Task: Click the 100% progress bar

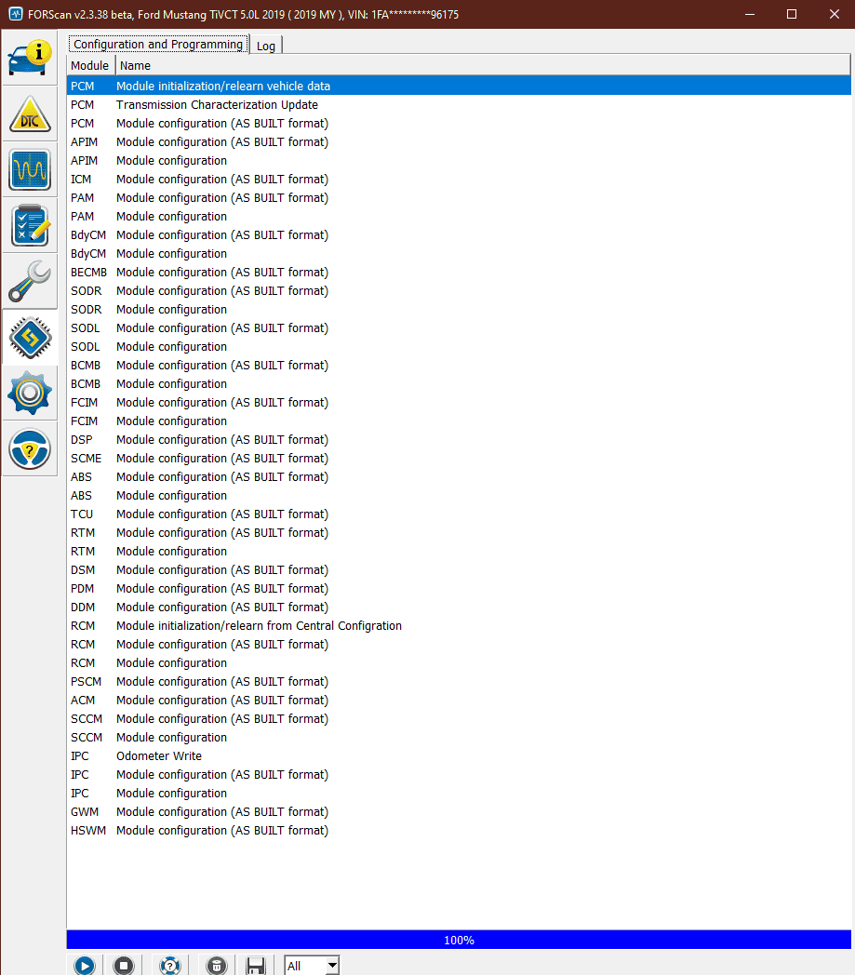Action: (x=459, y=940)
